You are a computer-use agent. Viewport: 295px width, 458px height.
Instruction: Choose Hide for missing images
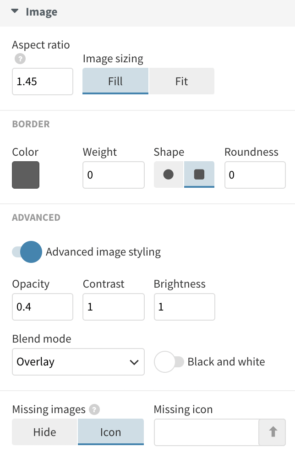point(44,432)
